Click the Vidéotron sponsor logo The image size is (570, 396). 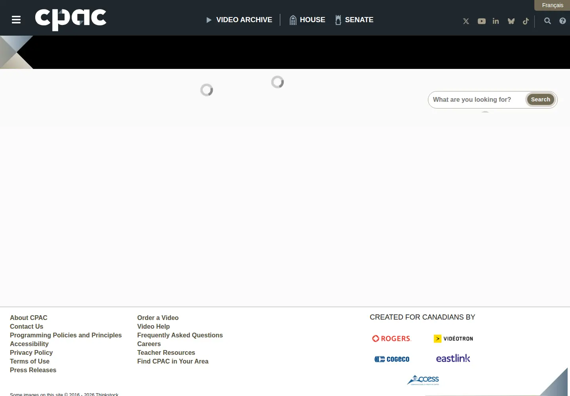[x=453, y=339]
